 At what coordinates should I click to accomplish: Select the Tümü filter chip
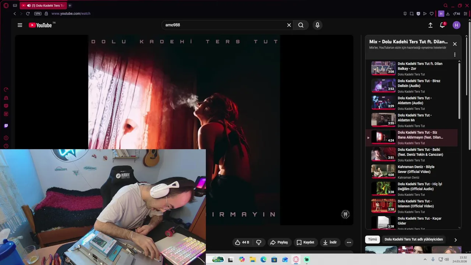click(x=372, y=239)
